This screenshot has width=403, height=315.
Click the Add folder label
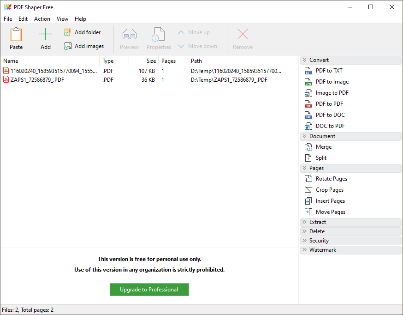click(x=88, y=32)
